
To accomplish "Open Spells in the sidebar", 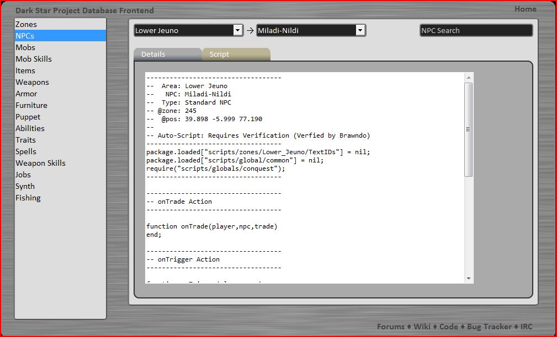I will click(x=26, y=151).
